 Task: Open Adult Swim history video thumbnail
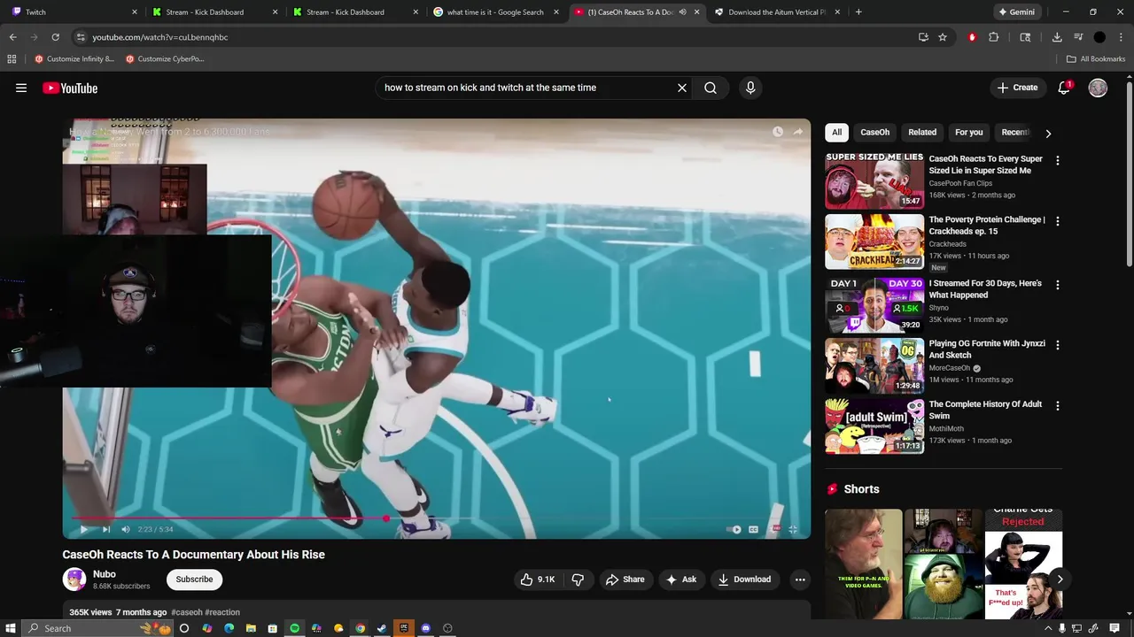point(874,426)
